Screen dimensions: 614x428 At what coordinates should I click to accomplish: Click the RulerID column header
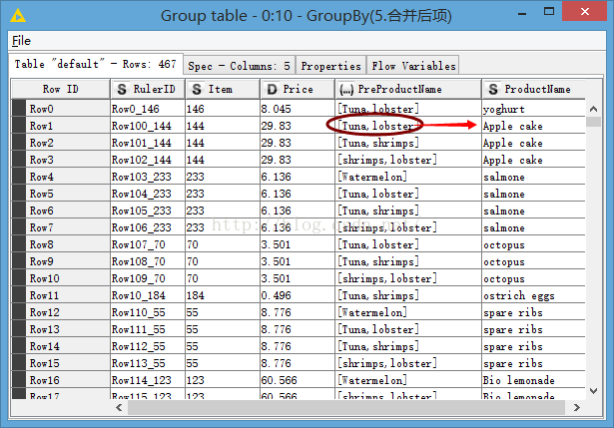pos(147,89)
